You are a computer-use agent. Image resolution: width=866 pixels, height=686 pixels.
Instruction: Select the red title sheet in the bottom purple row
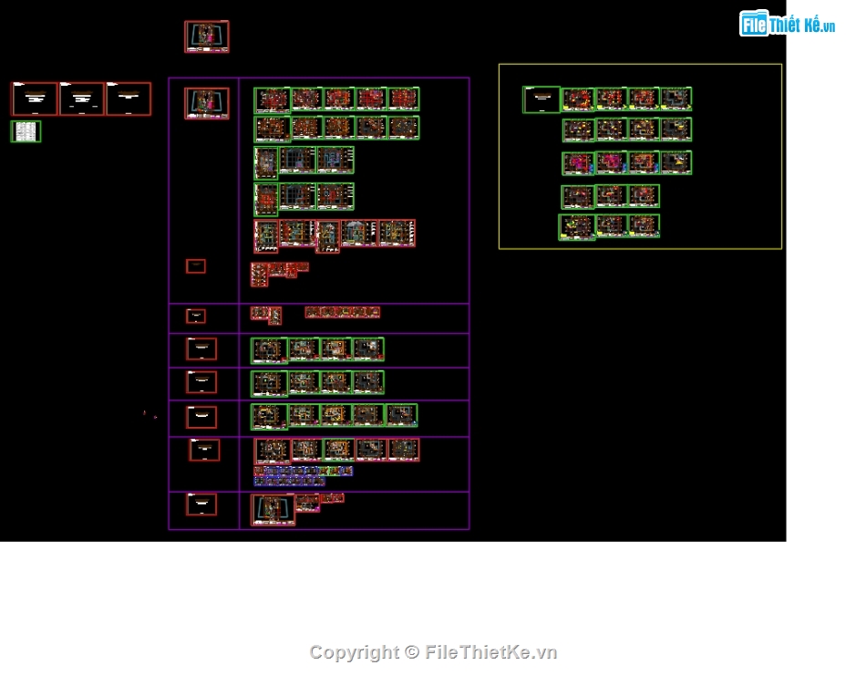(x=201, y=504)
